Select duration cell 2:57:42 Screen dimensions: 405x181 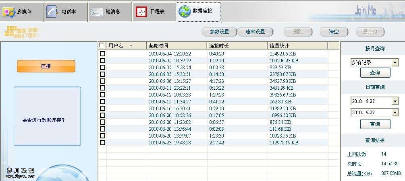(x=216, y=142)
